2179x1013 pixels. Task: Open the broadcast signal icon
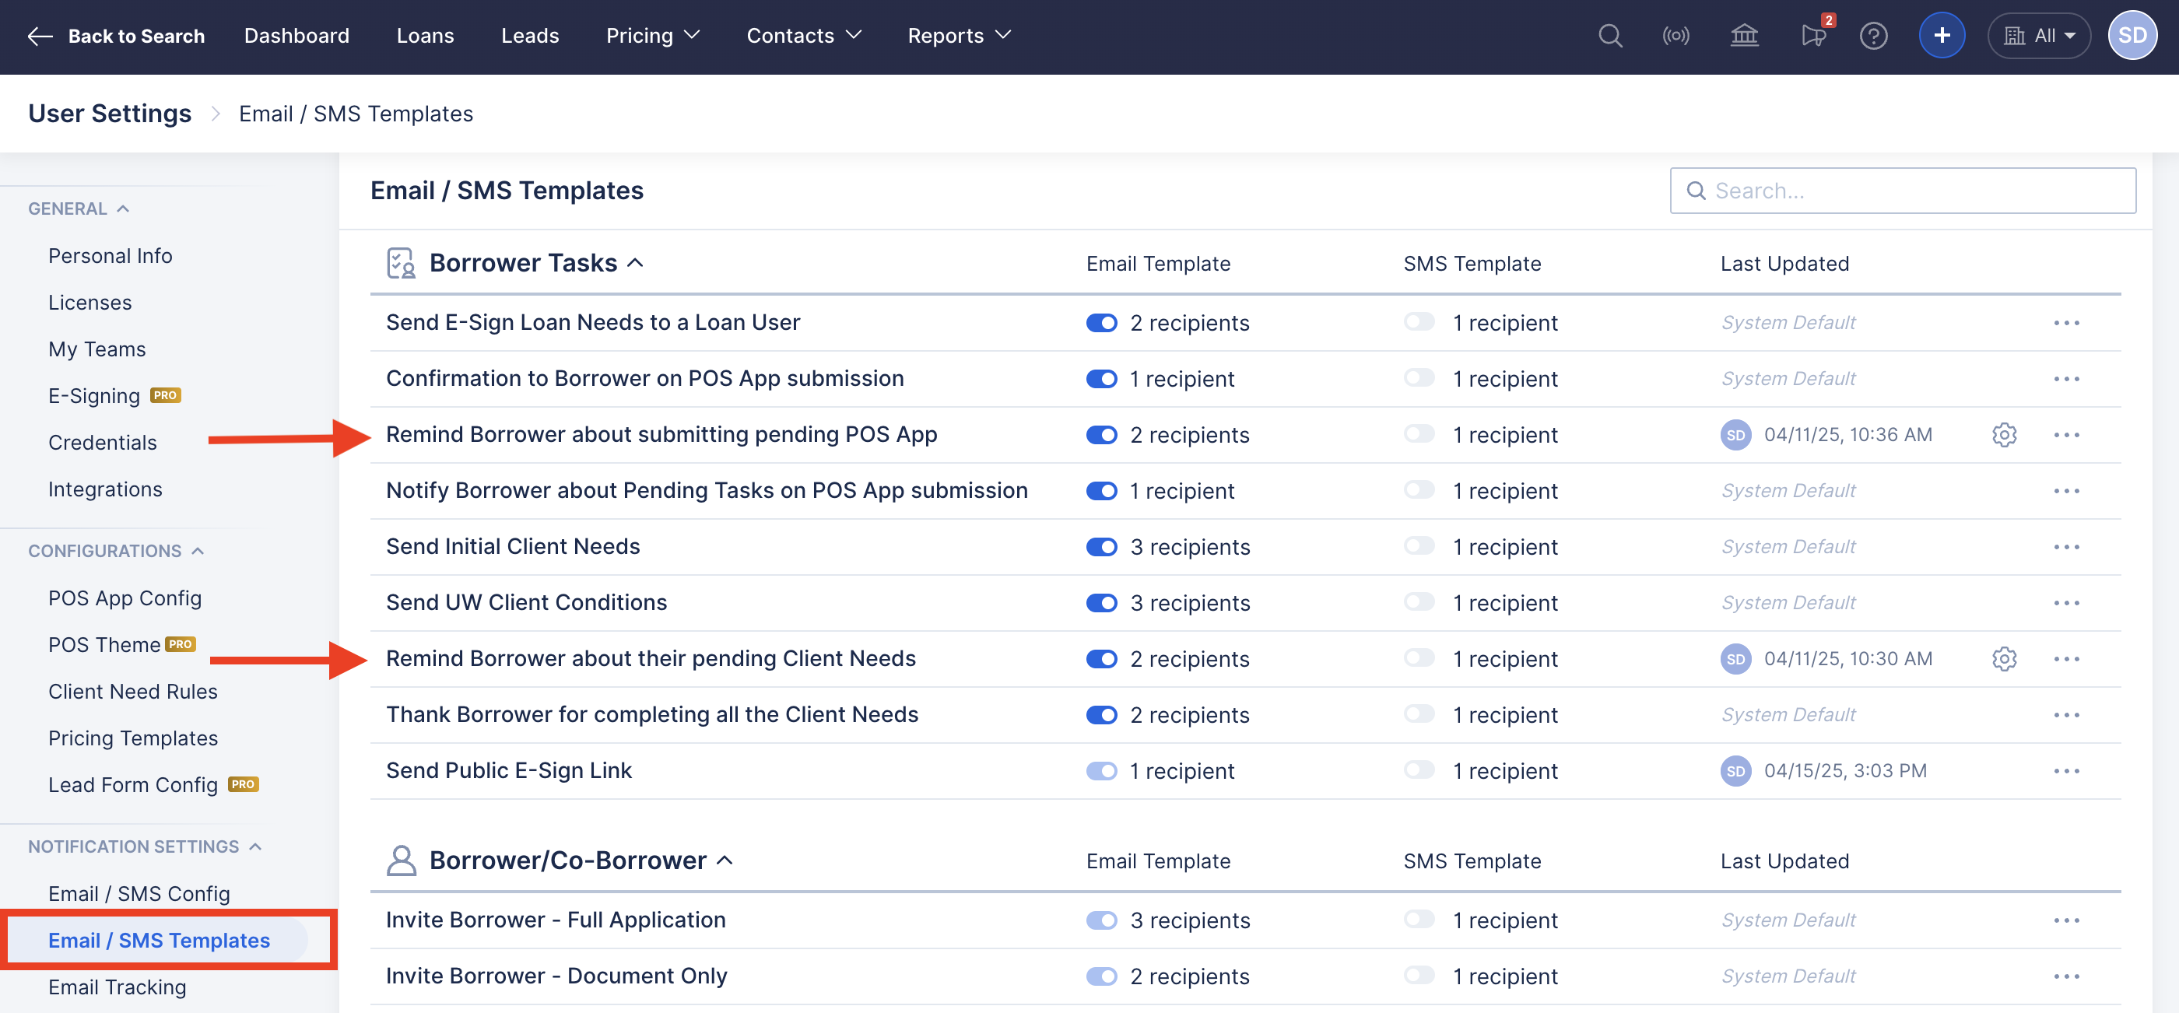point(1675,36)
